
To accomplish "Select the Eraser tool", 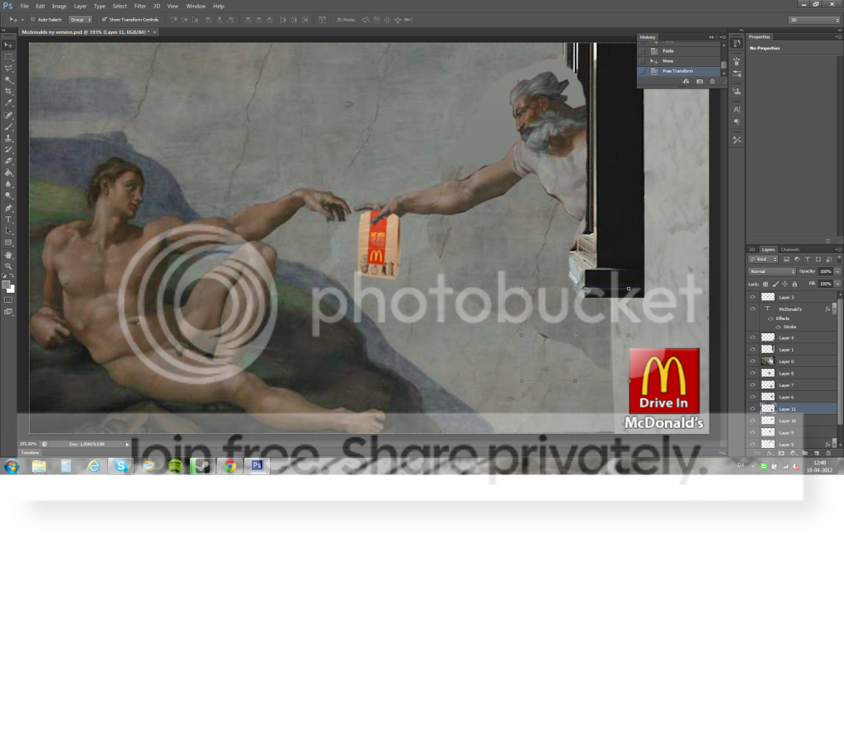I will pos(8,161).
